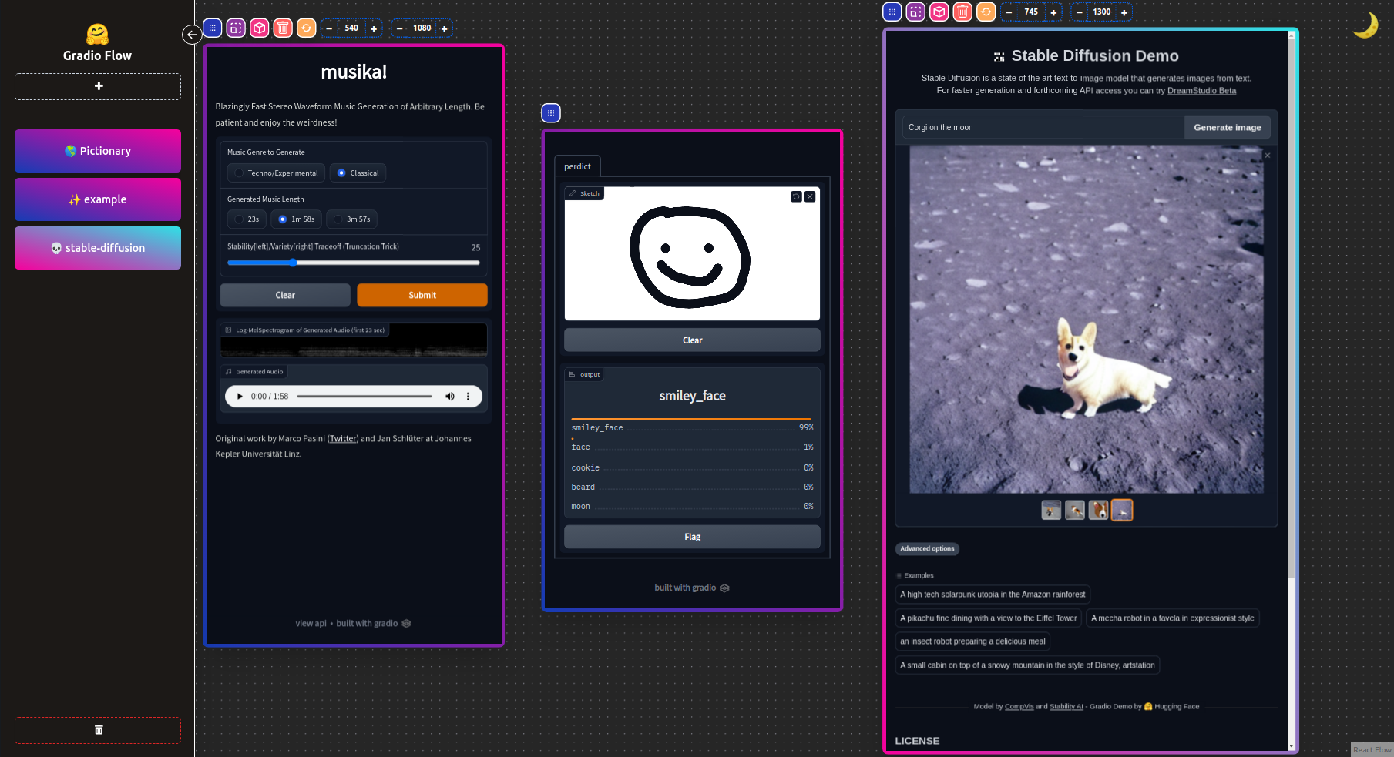The height and width of the screenshot is (757, 1394).
Task: Click the Corgi on the moon prompt field
Action: pyautogui.click(x=1043, y=128)
